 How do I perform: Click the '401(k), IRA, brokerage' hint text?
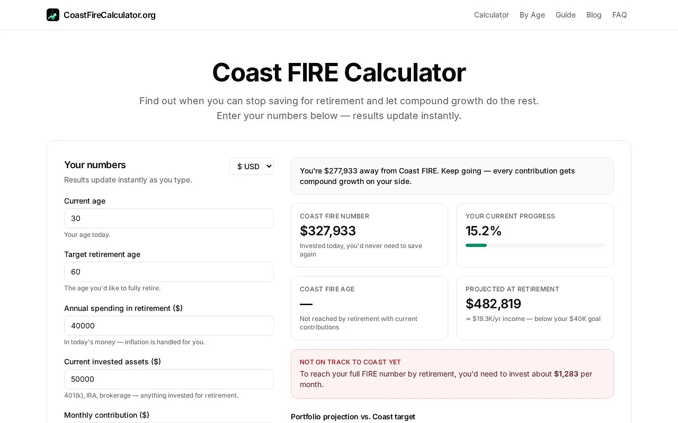pos(151,396)
